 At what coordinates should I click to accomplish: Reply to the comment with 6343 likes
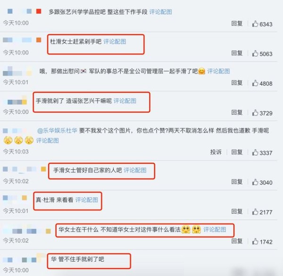pos(237,24)
